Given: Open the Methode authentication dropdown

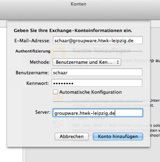Looking at the screenshot, I should (x=87, y=62).
